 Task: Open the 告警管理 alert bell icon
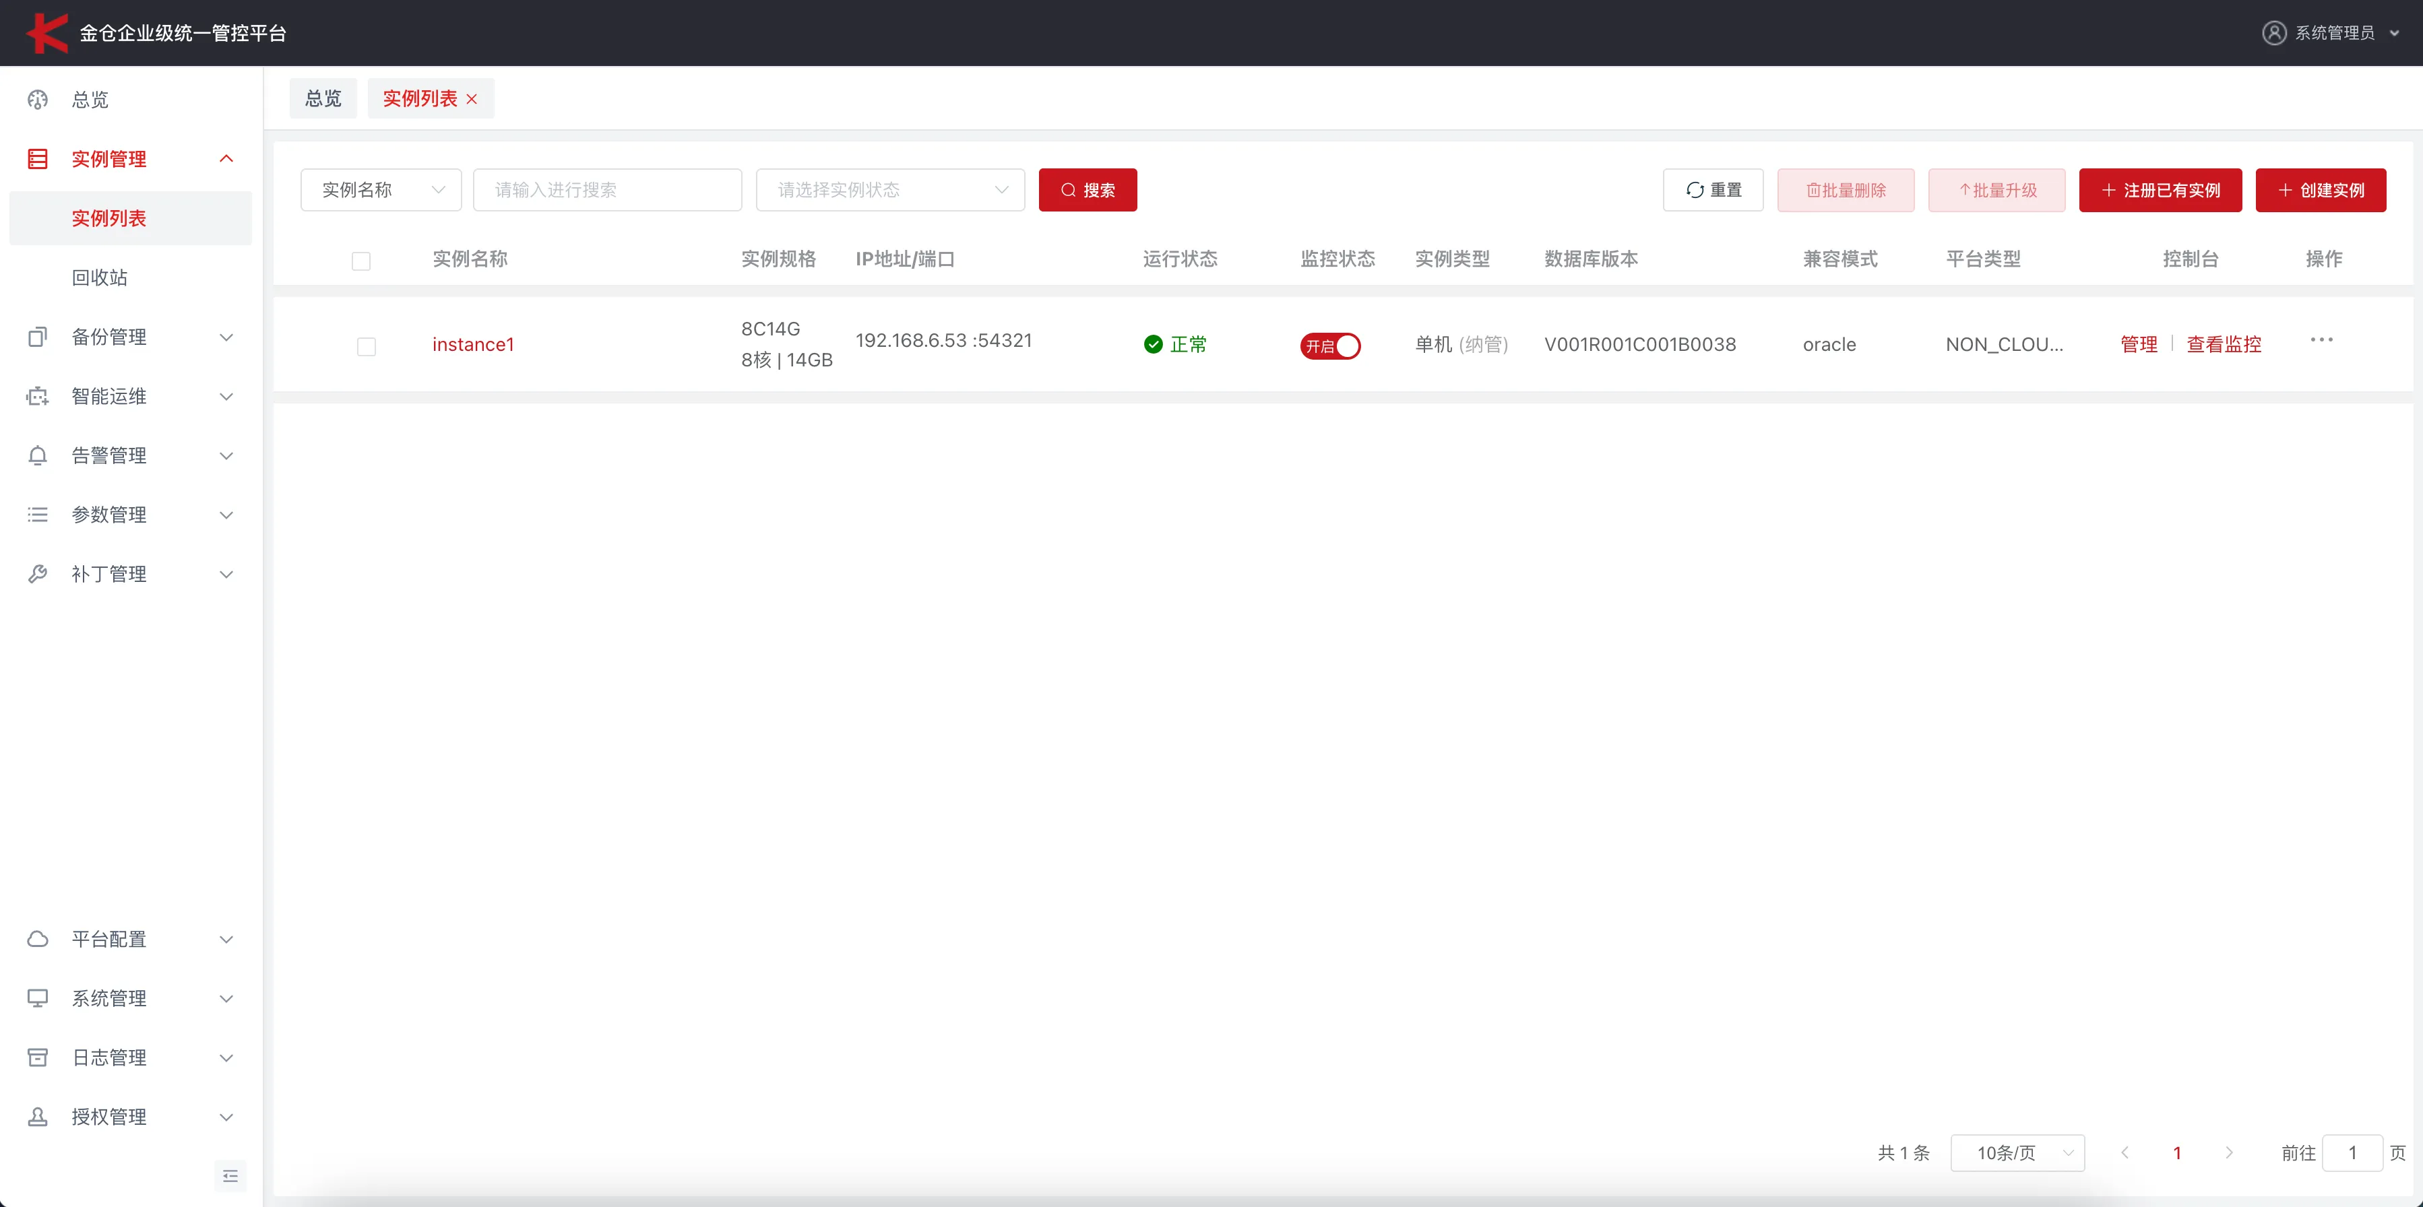point(36,455)
